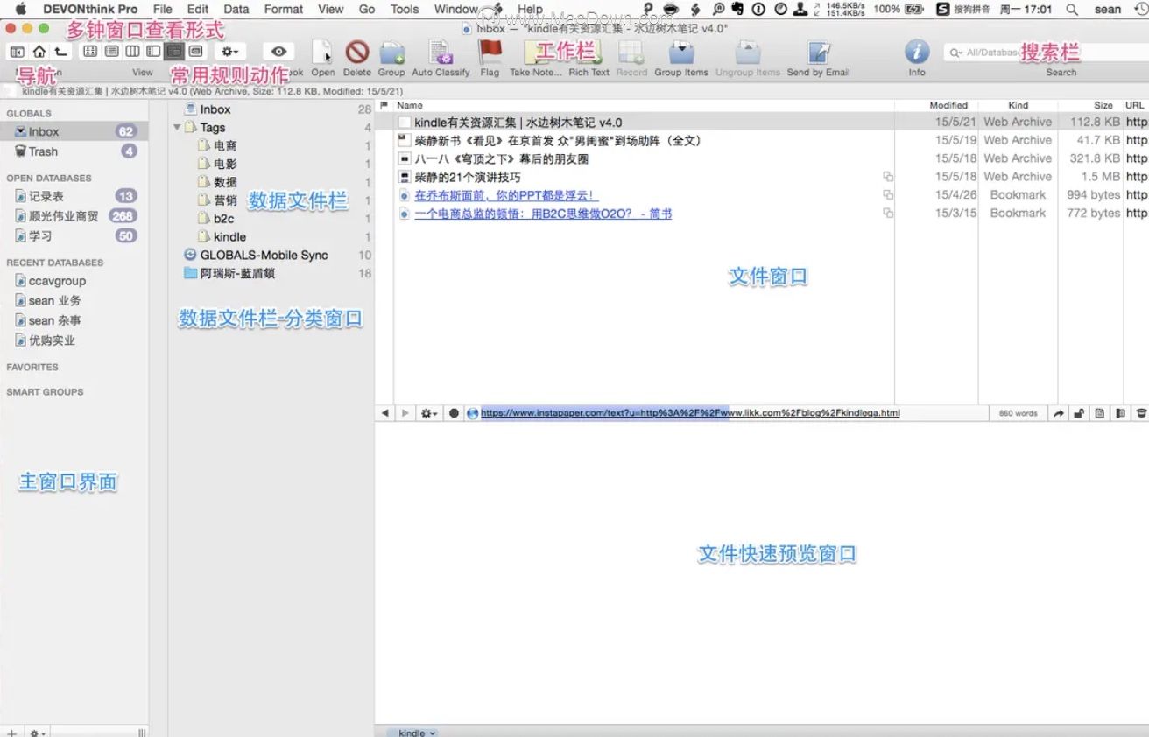The image size is (1149, 737).
Task: Open the Tools menu
Action: coord(405,9)
